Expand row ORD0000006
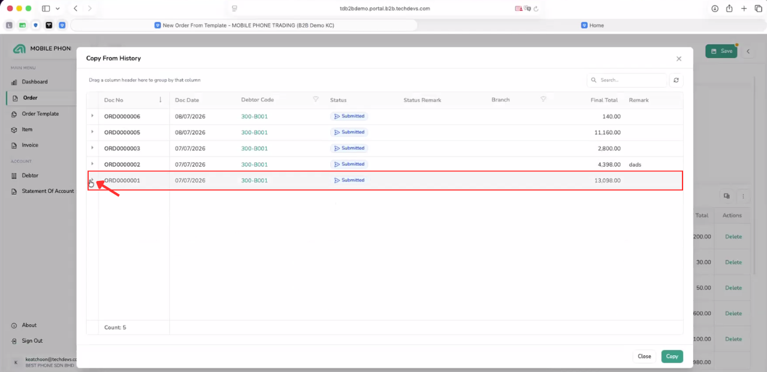 tap(92, 116)
